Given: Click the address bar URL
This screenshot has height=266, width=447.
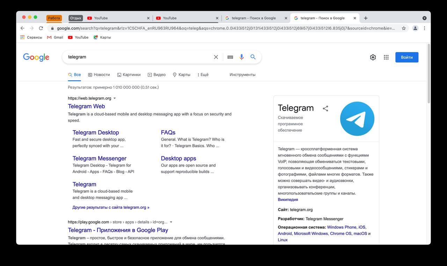Looking at the screenshot, I should 226,28.
